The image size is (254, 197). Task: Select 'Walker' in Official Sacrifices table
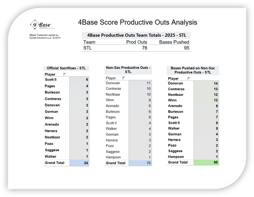tap(50, 157)
